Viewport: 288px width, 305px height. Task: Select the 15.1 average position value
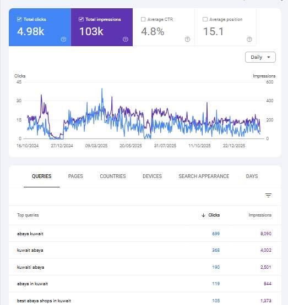(x=213, y=31)
